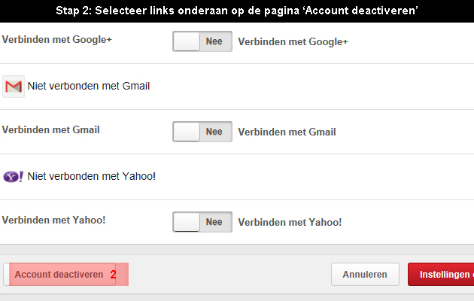Click Verbinden met Gmail description beside toggle
The height and width of the screenshot is (301, 474).
(x=287, y=132)
